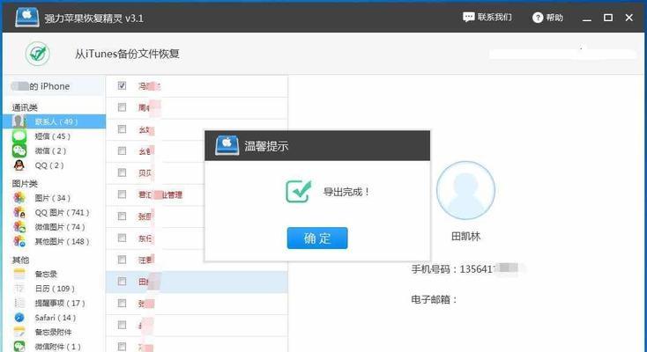The height and width of the screenshot is (352, 647).
Task: Open QQ (2) category
Action: (49, 165)
